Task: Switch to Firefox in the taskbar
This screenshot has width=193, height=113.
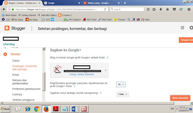Action: click(46, 109)
